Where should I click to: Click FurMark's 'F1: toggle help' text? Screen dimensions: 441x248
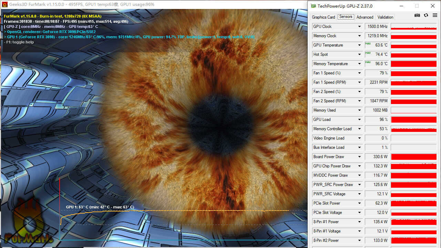19,42
